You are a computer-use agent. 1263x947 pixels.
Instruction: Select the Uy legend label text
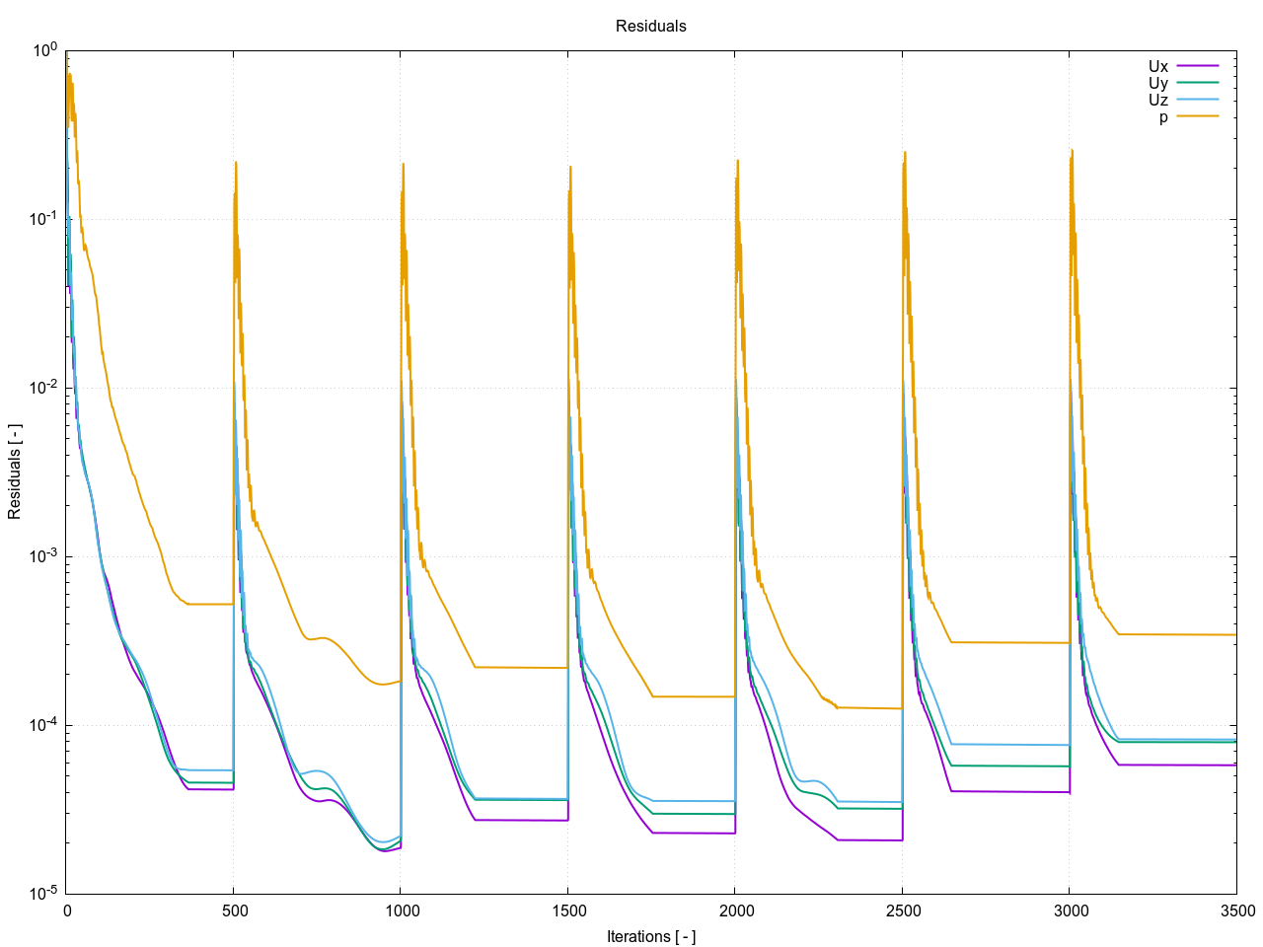point(1157,84)
